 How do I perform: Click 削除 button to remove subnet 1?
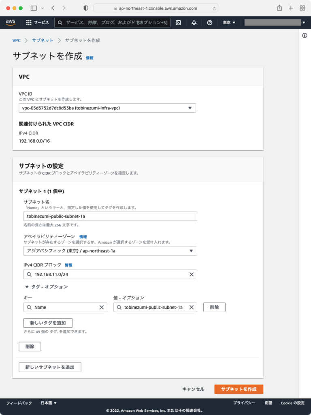point(30,347)
